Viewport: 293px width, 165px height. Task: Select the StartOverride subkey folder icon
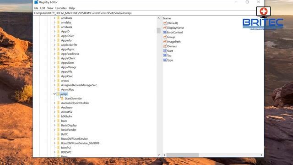click(x=62, y=99)
